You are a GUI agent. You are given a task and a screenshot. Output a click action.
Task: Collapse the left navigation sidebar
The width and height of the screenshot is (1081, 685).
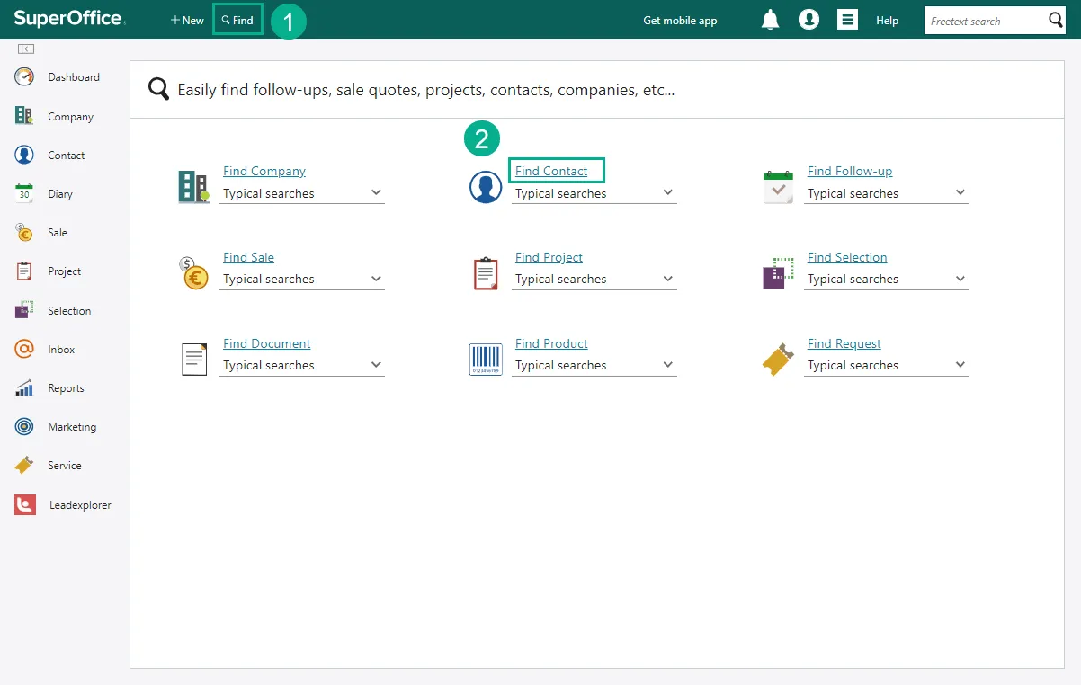[26, 49]
